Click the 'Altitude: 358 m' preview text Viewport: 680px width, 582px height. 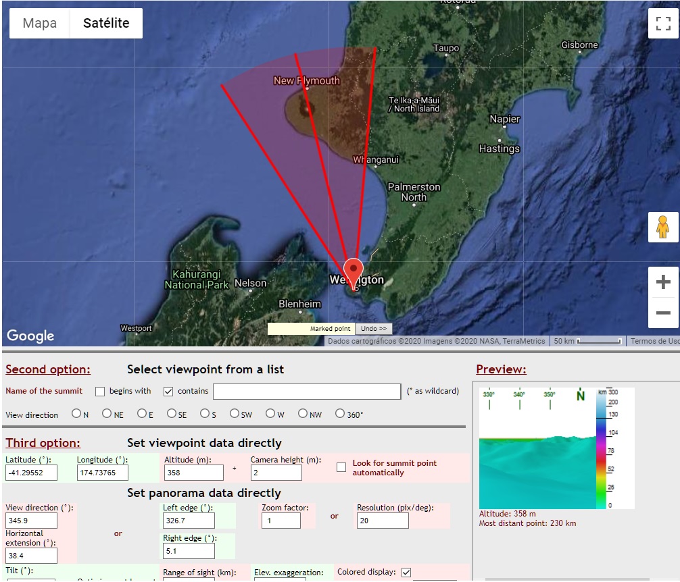click(x=508, y=514)
